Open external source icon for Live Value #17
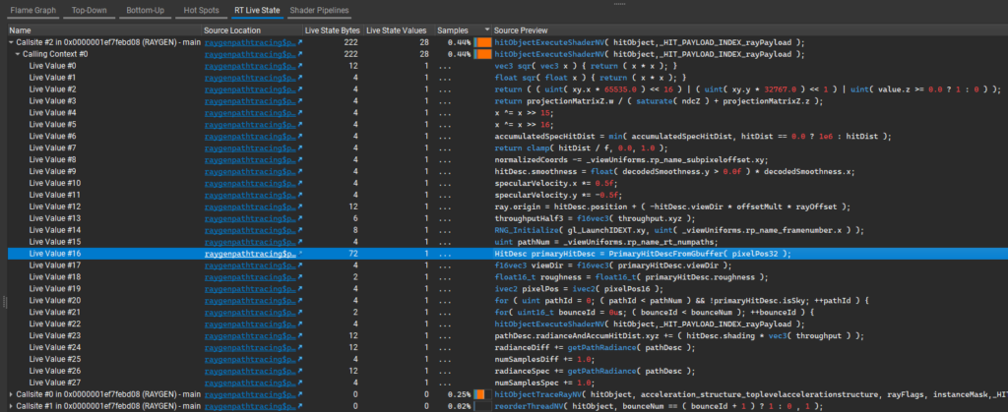Screen dimensions: 1008x412 299,265
